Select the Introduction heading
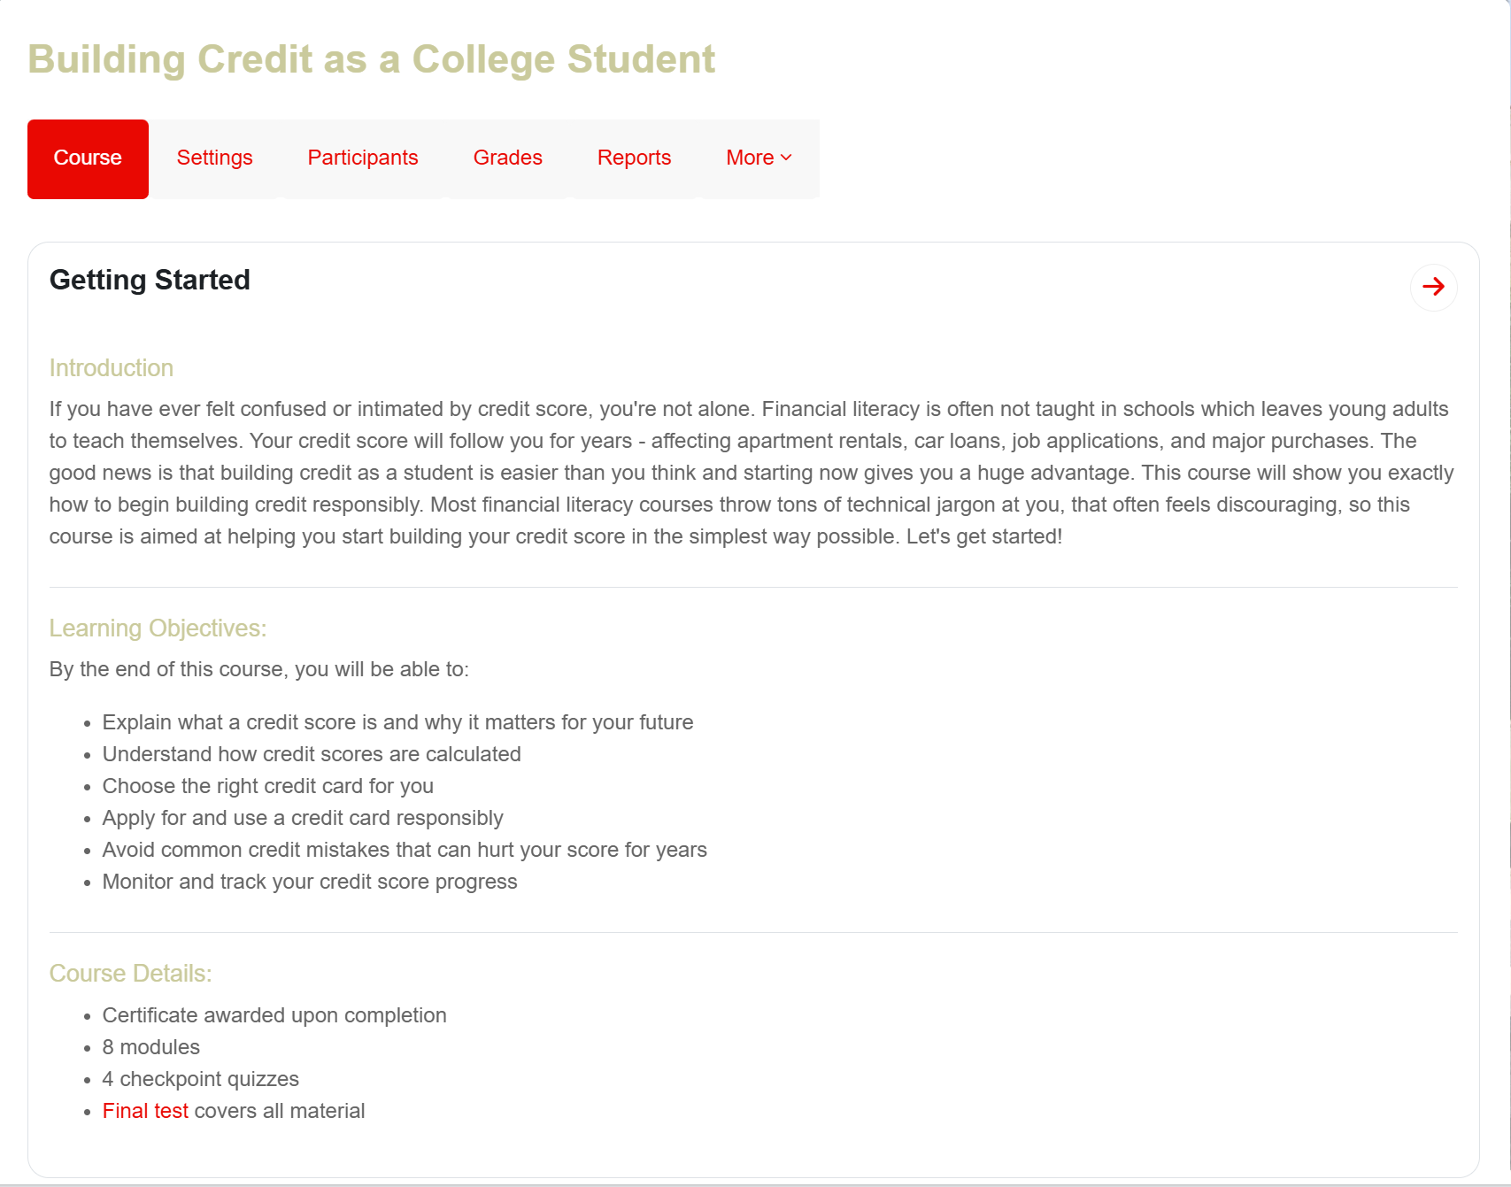Screen dimensions: 1511x1187 tap(111, 368)
